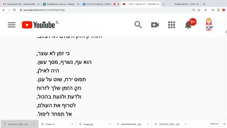
Task: Open the Bec64b64e1d0 jpg downloaded file
Action: click(131, 124)
